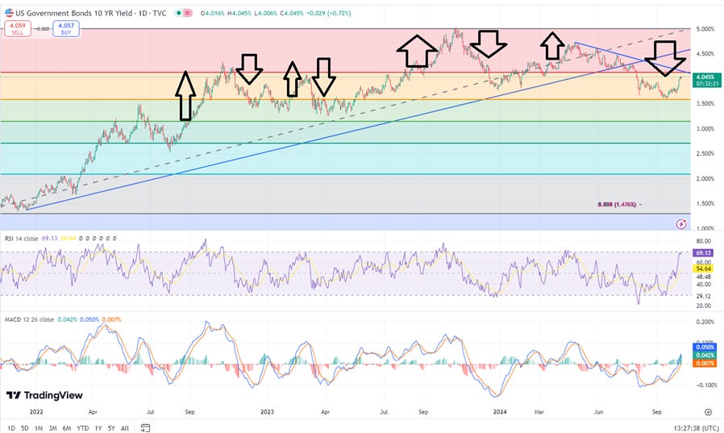
Task: Select the 3M time range
Action: click(x=52, y=428)
